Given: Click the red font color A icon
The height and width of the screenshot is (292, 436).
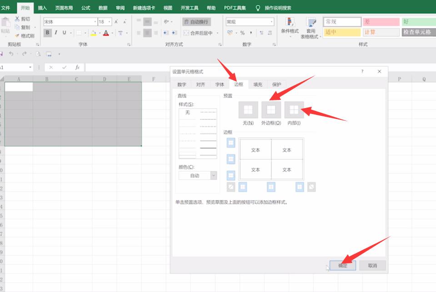Looking at the screenshot, I should [106, 33].
